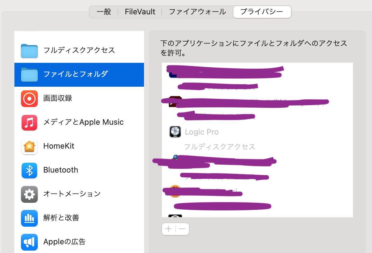
Task: Select 解析と改善 label in sidebar
Action: [61, 218]
